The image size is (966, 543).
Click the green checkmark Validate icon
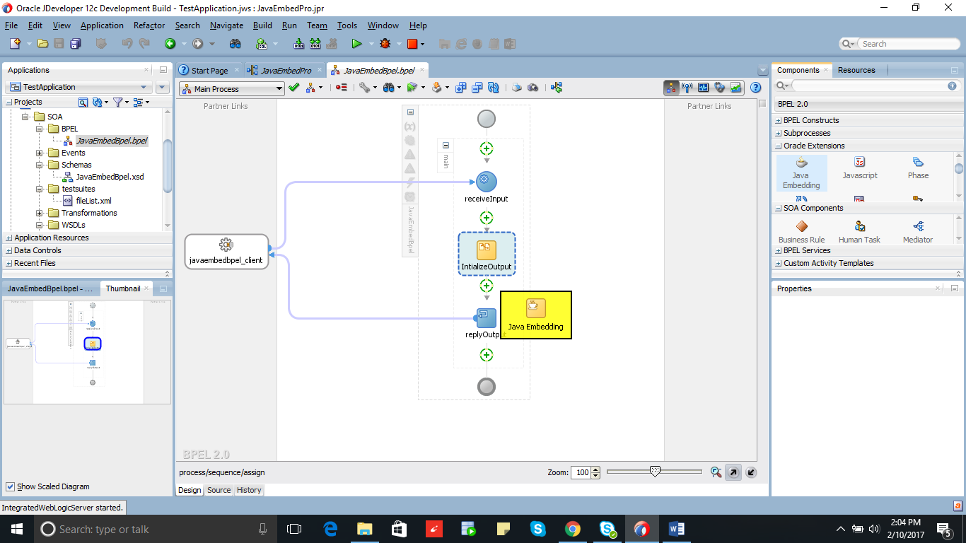pyautogui.click(x=294, y=88)
